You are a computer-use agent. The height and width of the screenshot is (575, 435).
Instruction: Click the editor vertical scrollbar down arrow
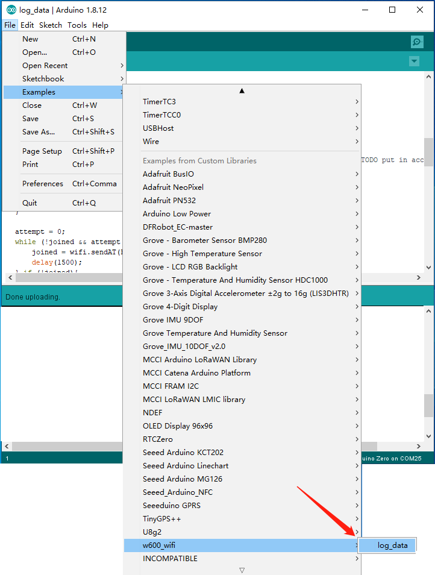[x=429, y=268]
